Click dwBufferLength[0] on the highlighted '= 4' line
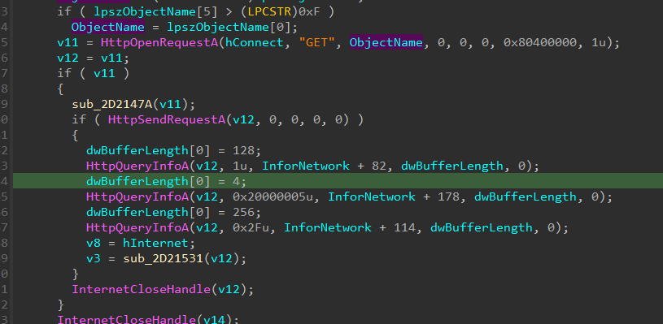 coord(148,181)
